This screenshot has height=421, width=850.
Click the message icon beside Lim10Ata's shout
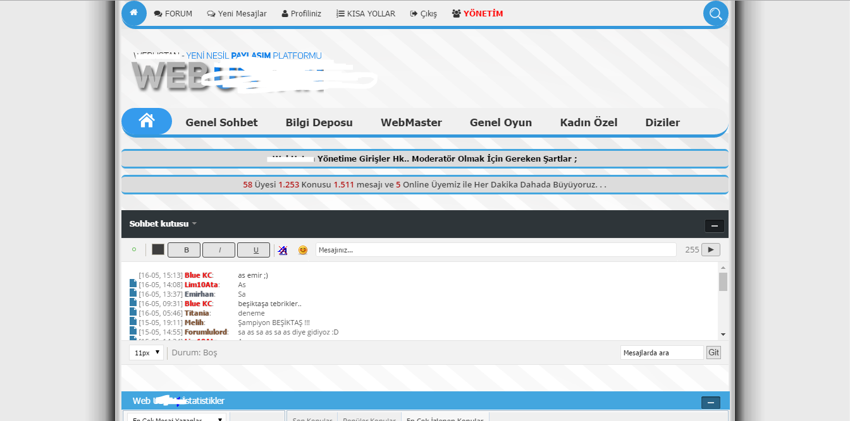[133, 285]
